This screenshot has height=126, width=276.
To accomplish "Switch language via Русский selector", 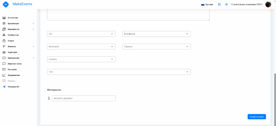I will coord(207,5).
